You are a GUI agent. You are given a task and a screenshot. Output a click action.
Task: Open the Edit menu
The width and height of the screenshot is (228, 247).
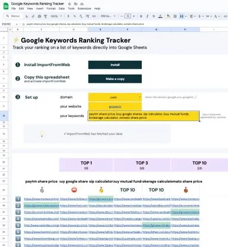click(21, 8)
